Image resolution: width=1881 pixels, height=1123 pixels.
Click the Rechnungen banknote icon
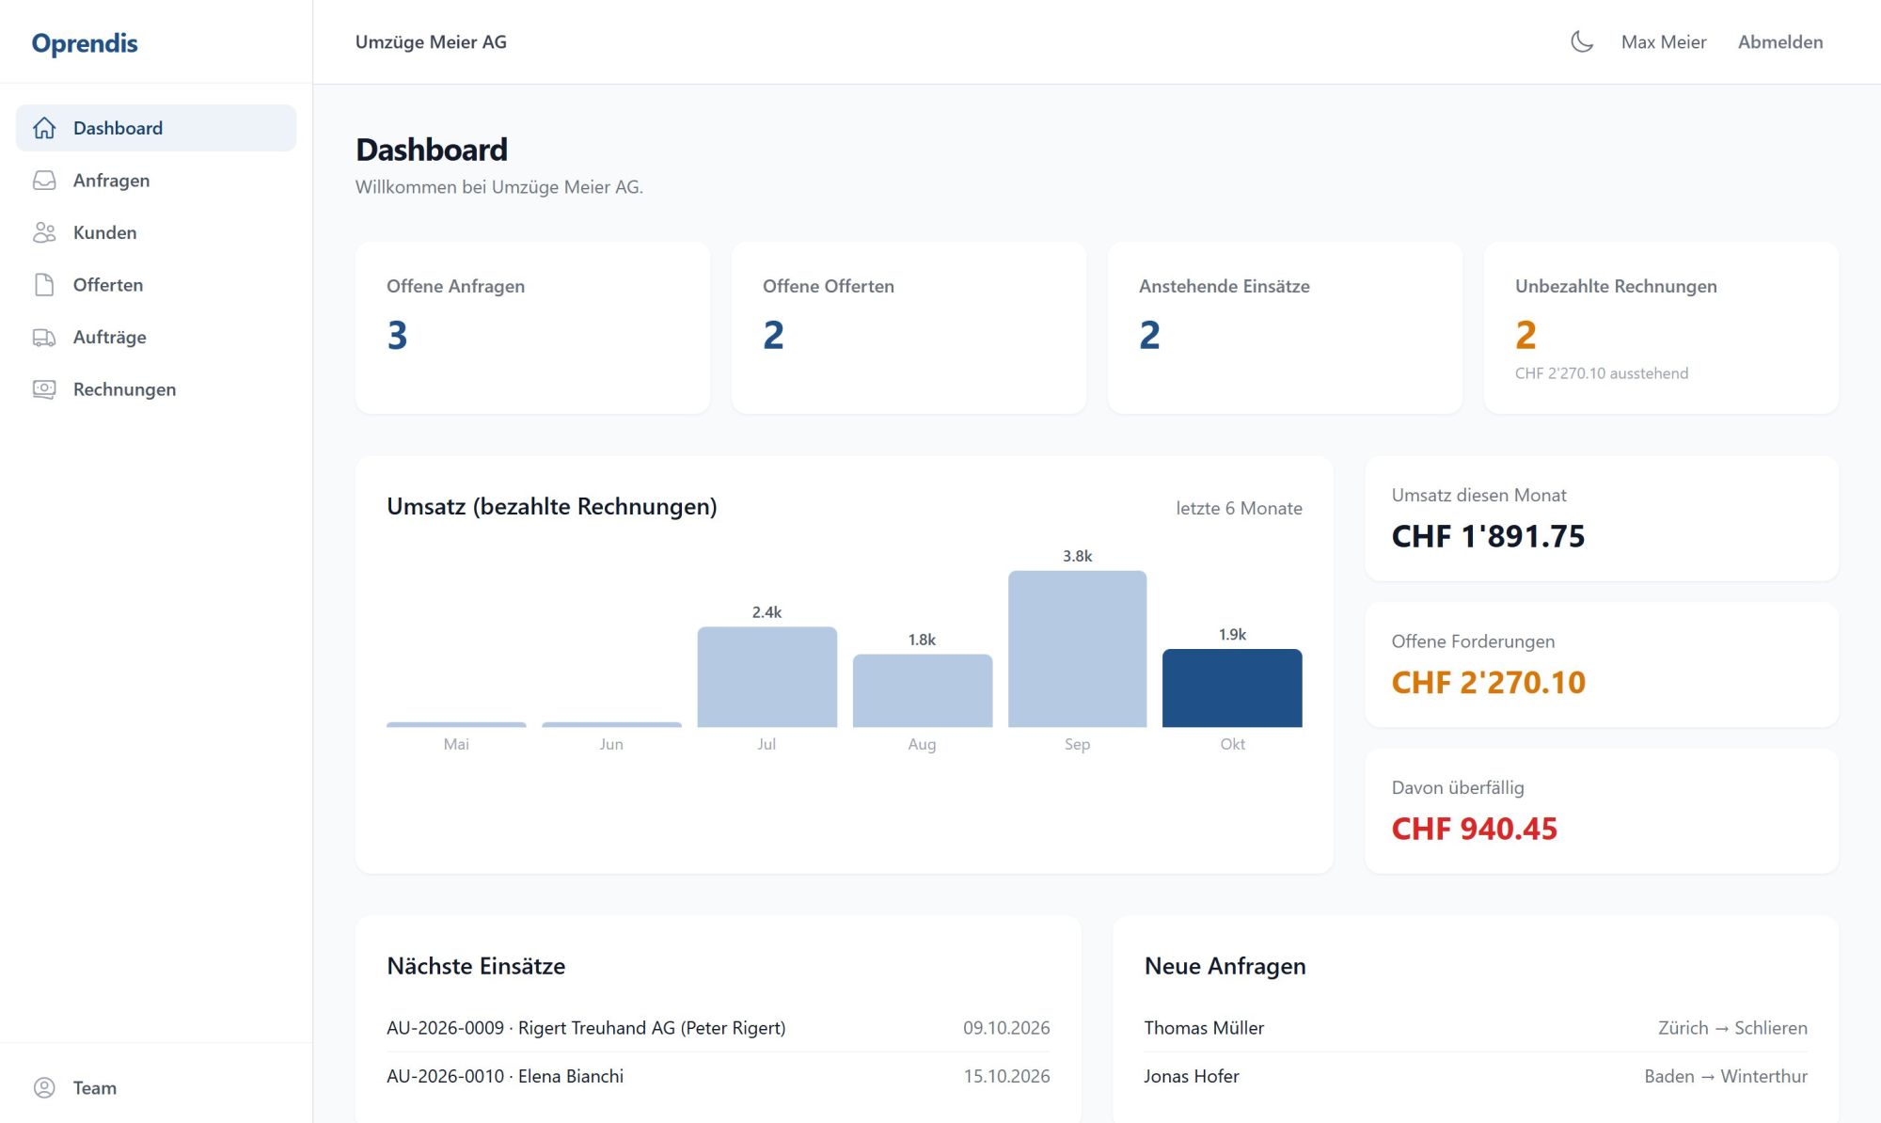44,389
